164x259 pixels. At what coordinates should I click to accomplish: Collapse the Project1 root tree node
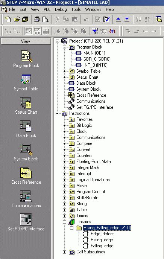coord(58,41)
